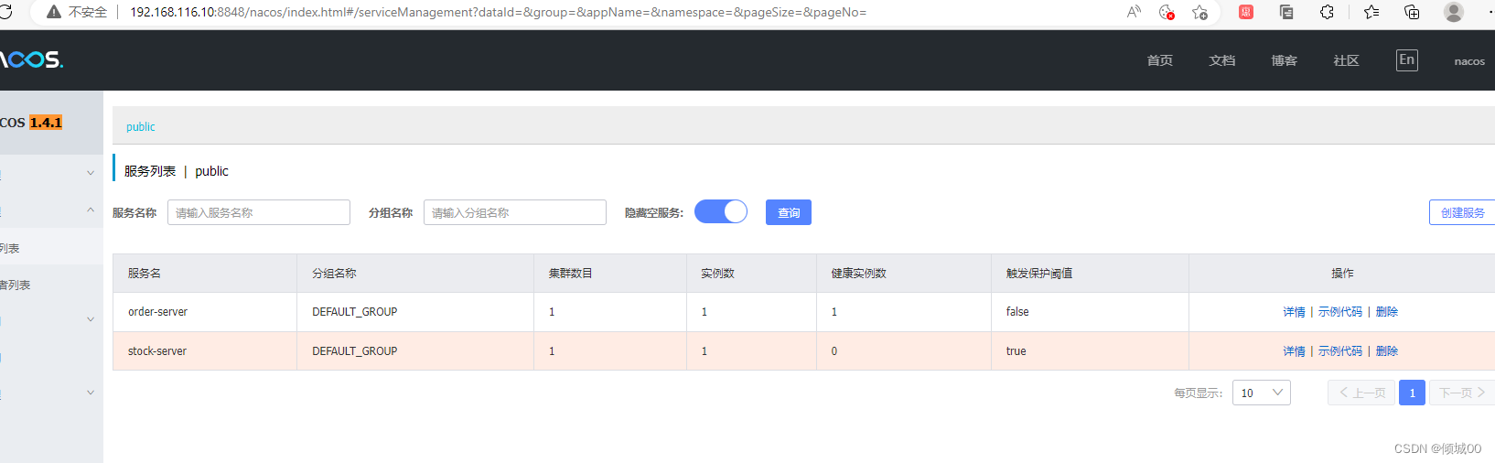Focus the 服务名称 input field
This screenshot has height=463, width=1495.
259,212
